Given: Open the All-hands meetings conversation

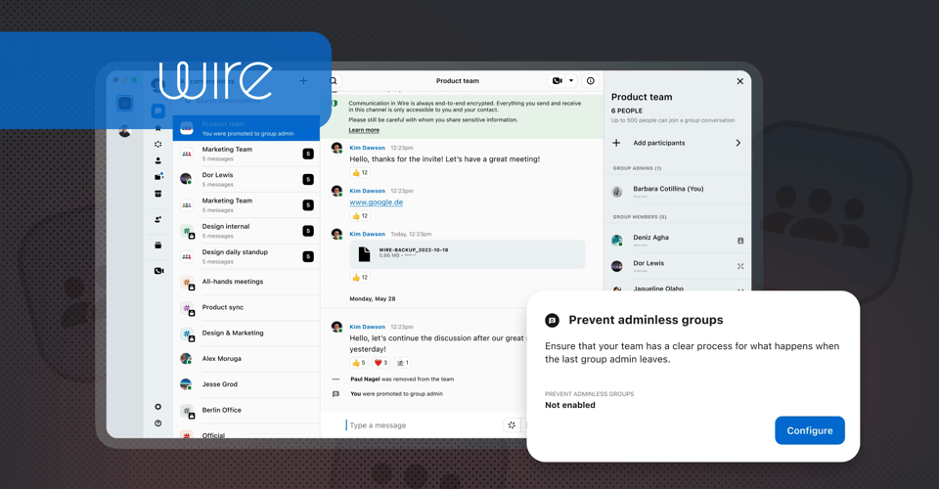Looking at the screenshot, I should tap(246, 282).
